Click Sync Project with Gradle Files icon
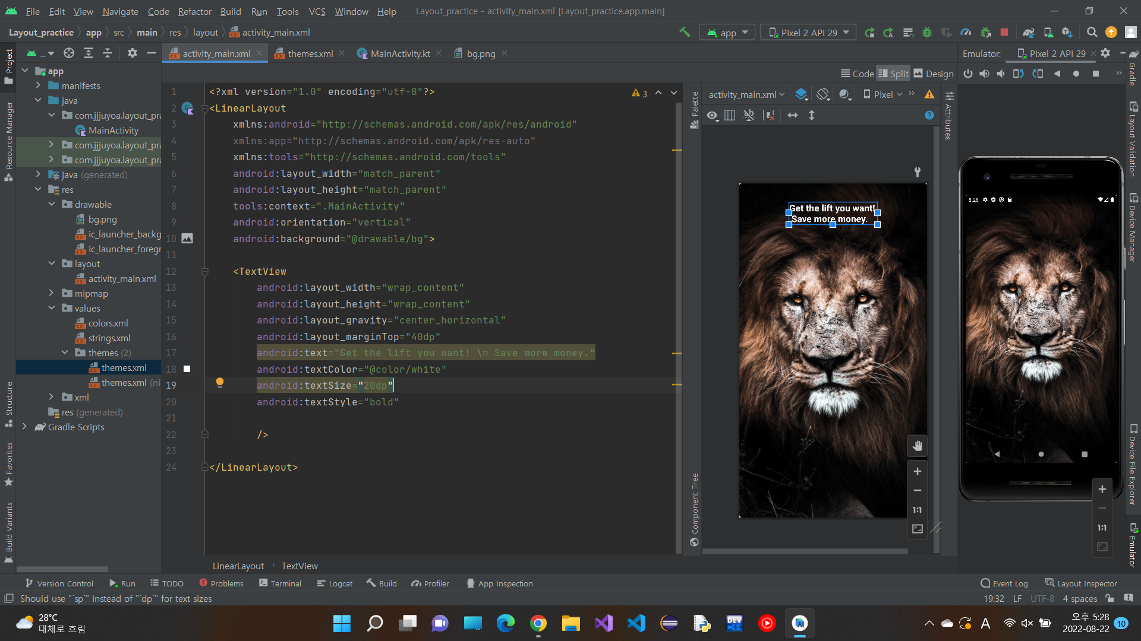This screenshot has height=641, width=1141. pos(1029,33)
